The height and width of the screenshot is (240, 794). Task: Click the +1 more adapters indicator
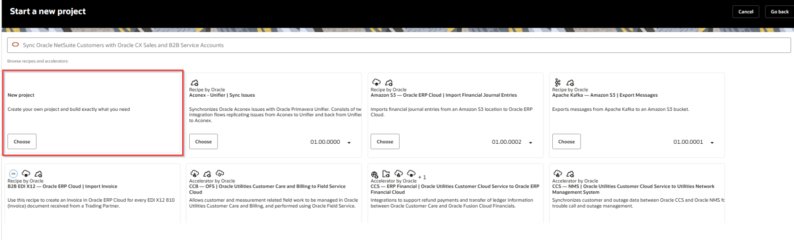point(422,177)
